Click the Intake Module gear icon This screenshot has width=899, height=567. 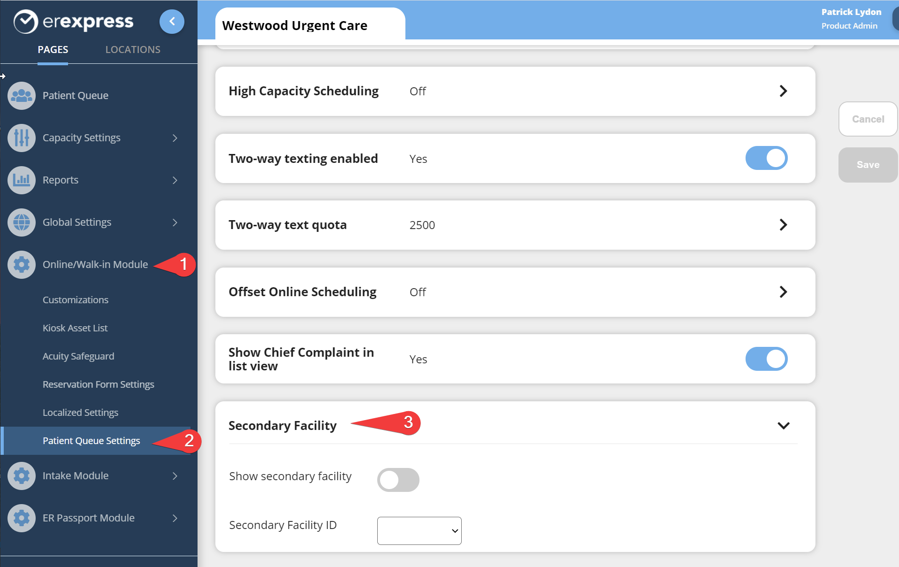(22, 476)
